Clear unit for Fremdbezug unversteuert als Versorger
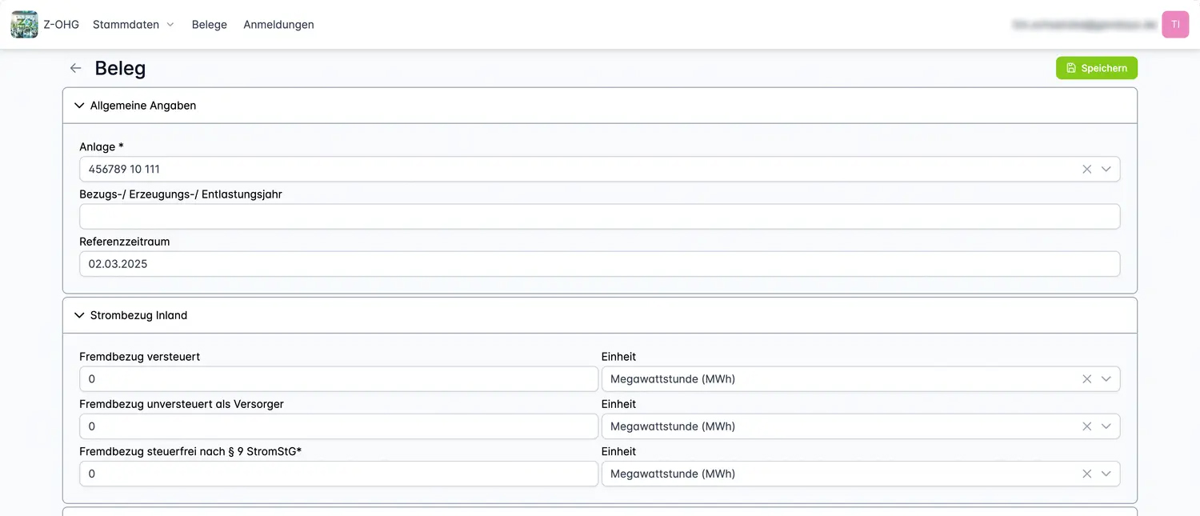The image size is (1200, 516). (x=1086, y=426)
